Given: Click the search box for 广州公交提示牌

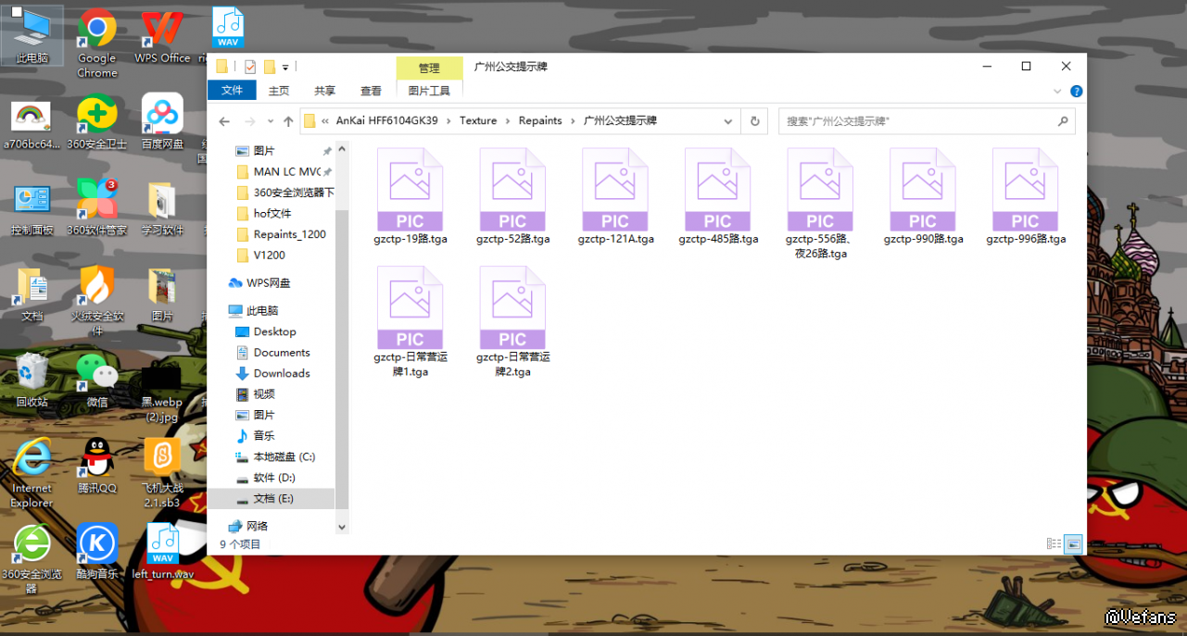Looking at the screenshot, I should point(917,121).
